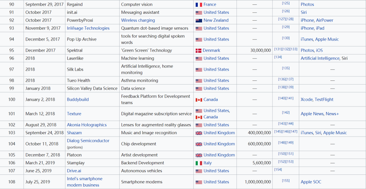Screen dimensions: 366x189
Task: Click the US flag in Drive.ai row
Action: 199,171
